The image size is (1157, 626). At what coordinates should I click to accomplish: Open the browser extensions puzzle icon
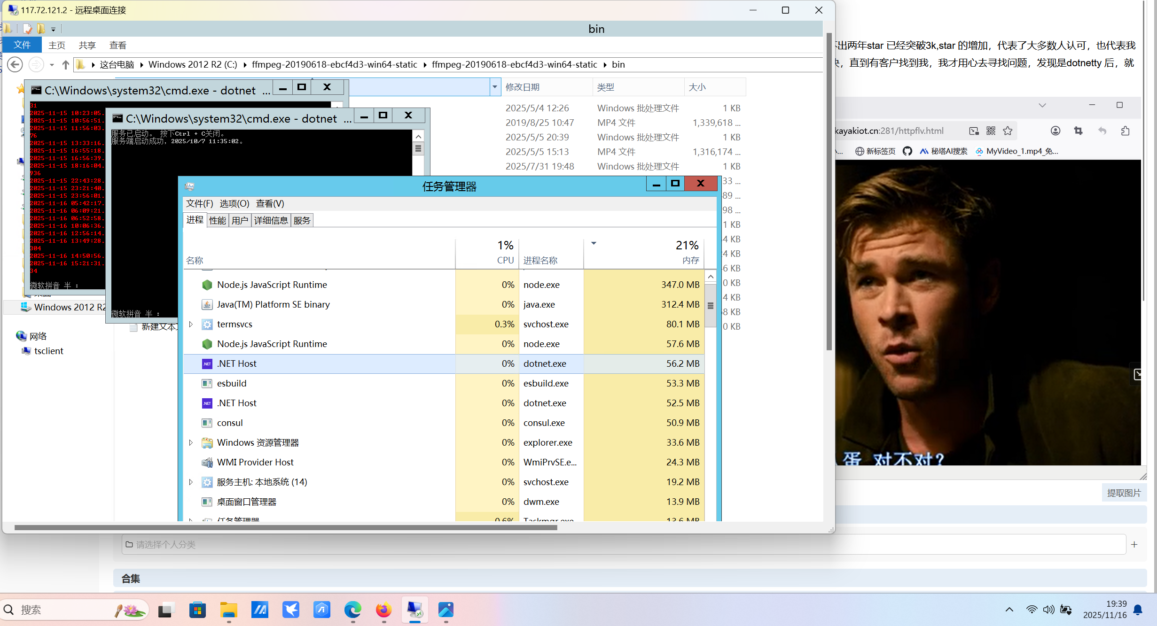(1125, 131)
